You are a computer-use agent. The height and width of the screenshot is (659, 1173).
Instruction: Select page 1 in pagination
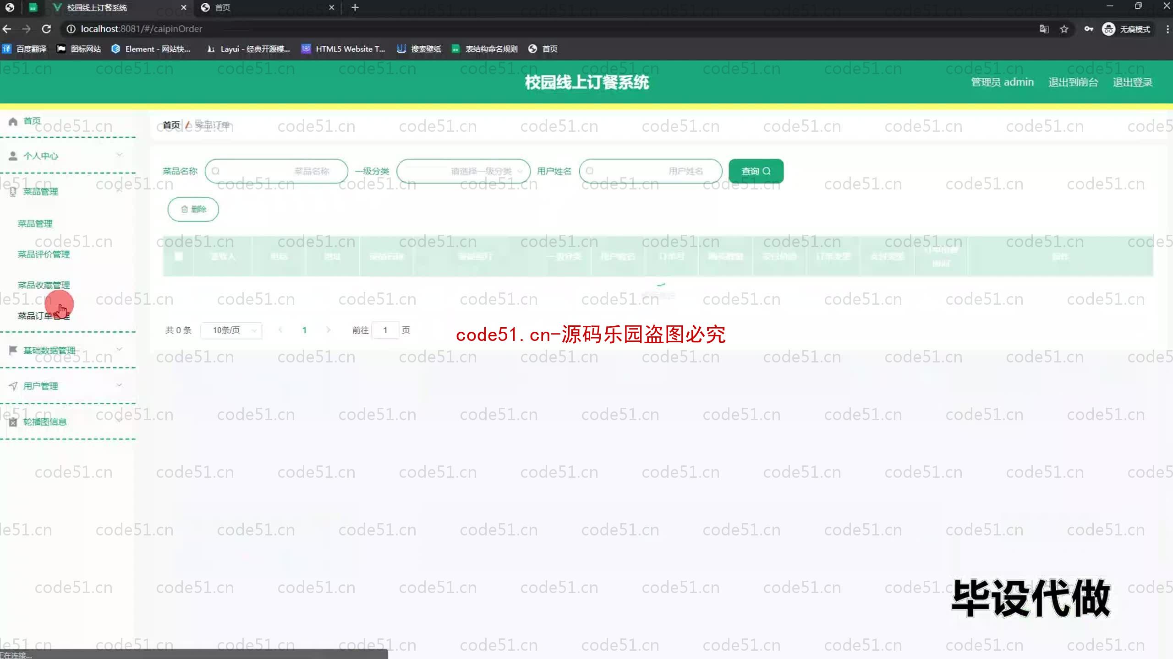click(304, 330)
